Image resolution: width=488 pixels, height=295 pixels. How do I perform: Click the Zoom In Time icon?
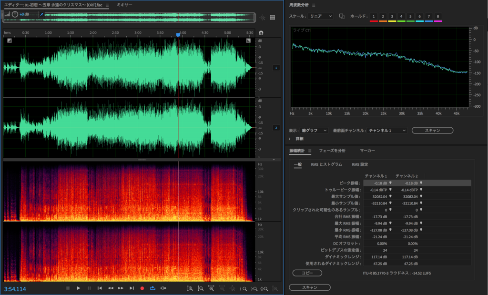pos(211,288)
